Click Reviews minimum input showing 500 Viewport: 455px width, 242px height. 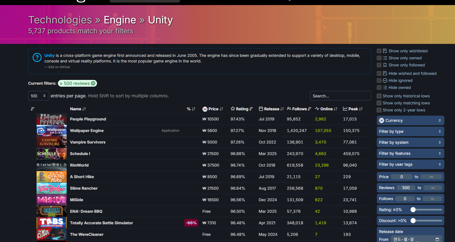(x=406, y=188)
